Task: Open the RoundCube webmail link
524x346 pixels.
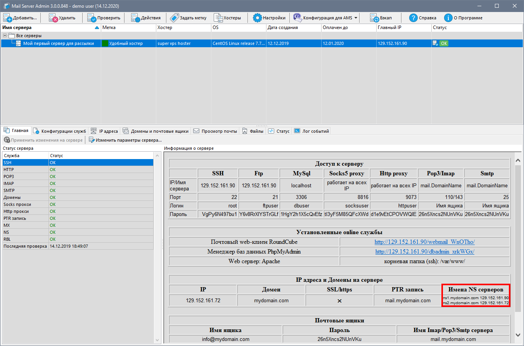Action: tap(424, 242)
